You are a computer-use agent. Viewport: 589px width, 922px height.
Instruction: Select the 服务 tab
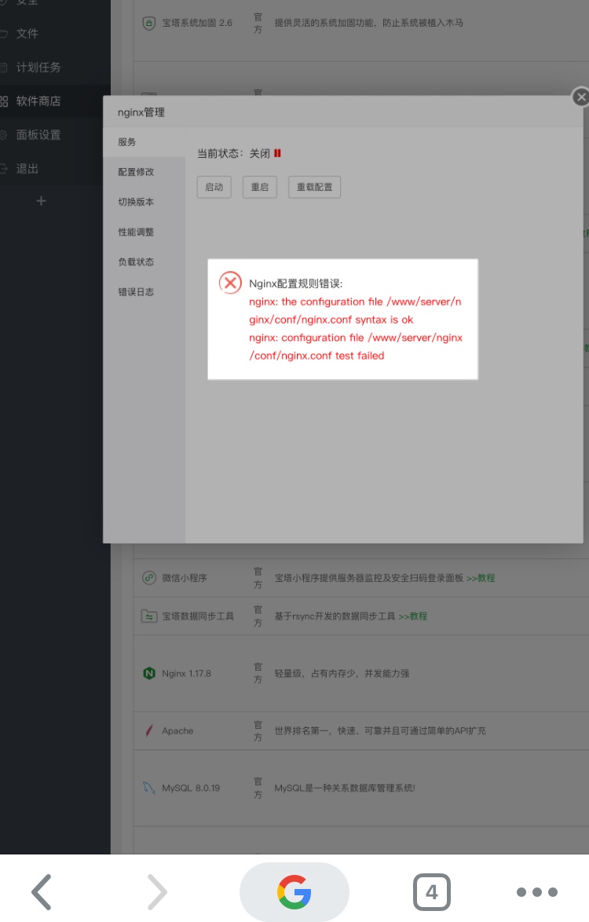(144, 141)
